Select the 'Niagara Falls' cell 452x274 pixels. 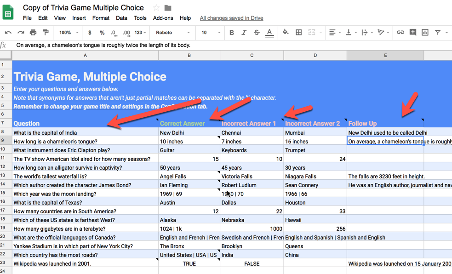click(x=315, y=177)
